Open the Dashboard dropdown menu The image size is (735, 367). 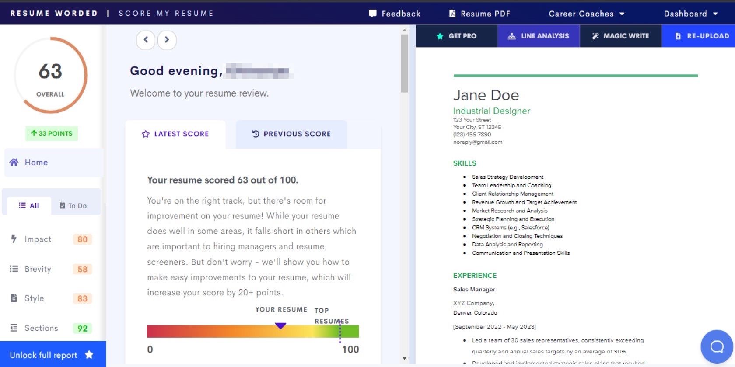point(690,14)
